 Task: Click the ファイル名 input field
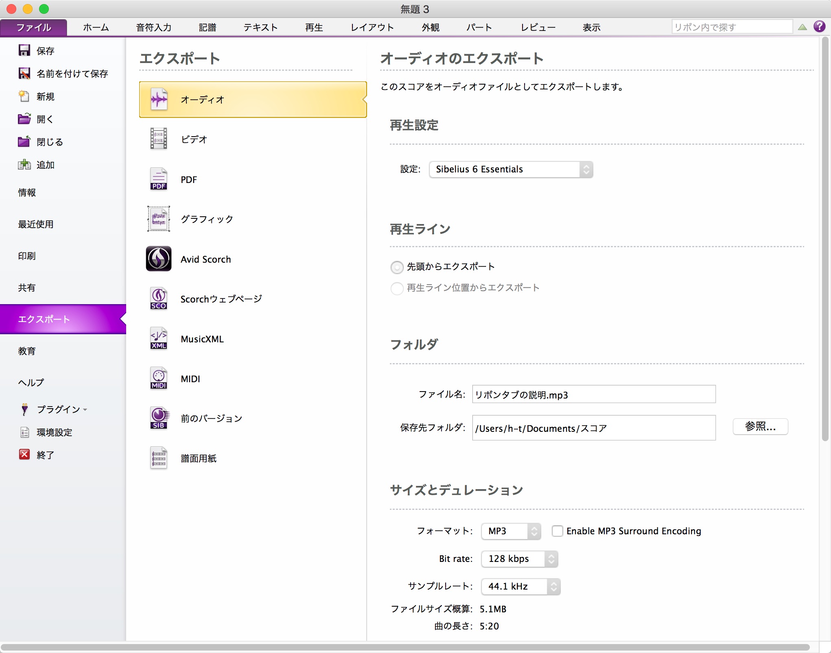(594, 394)
